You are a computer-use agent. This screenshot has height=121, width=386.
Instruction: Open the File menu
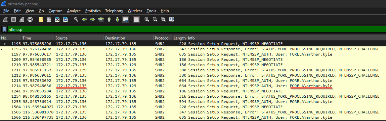[6, 11]
